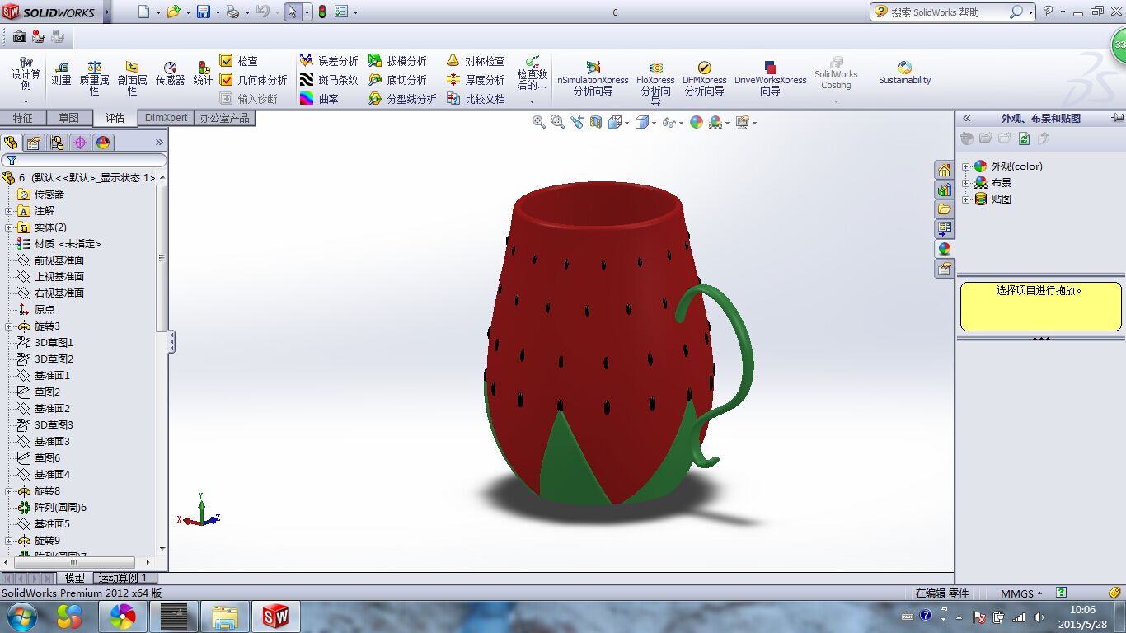Switch to the 草图 tab

[x=69, y=118]
